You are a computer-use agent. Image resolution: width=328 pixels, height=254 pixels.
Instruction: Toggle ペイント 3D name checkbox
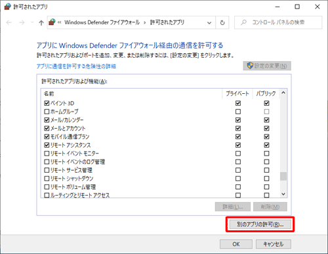tap(47, 103)
